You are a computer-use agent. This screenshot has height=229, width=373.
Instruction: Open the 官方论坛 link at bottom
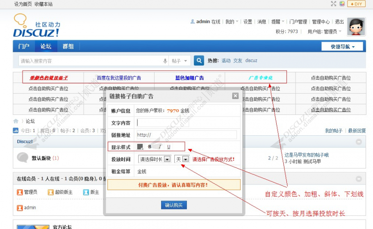(x=62, y=227)
